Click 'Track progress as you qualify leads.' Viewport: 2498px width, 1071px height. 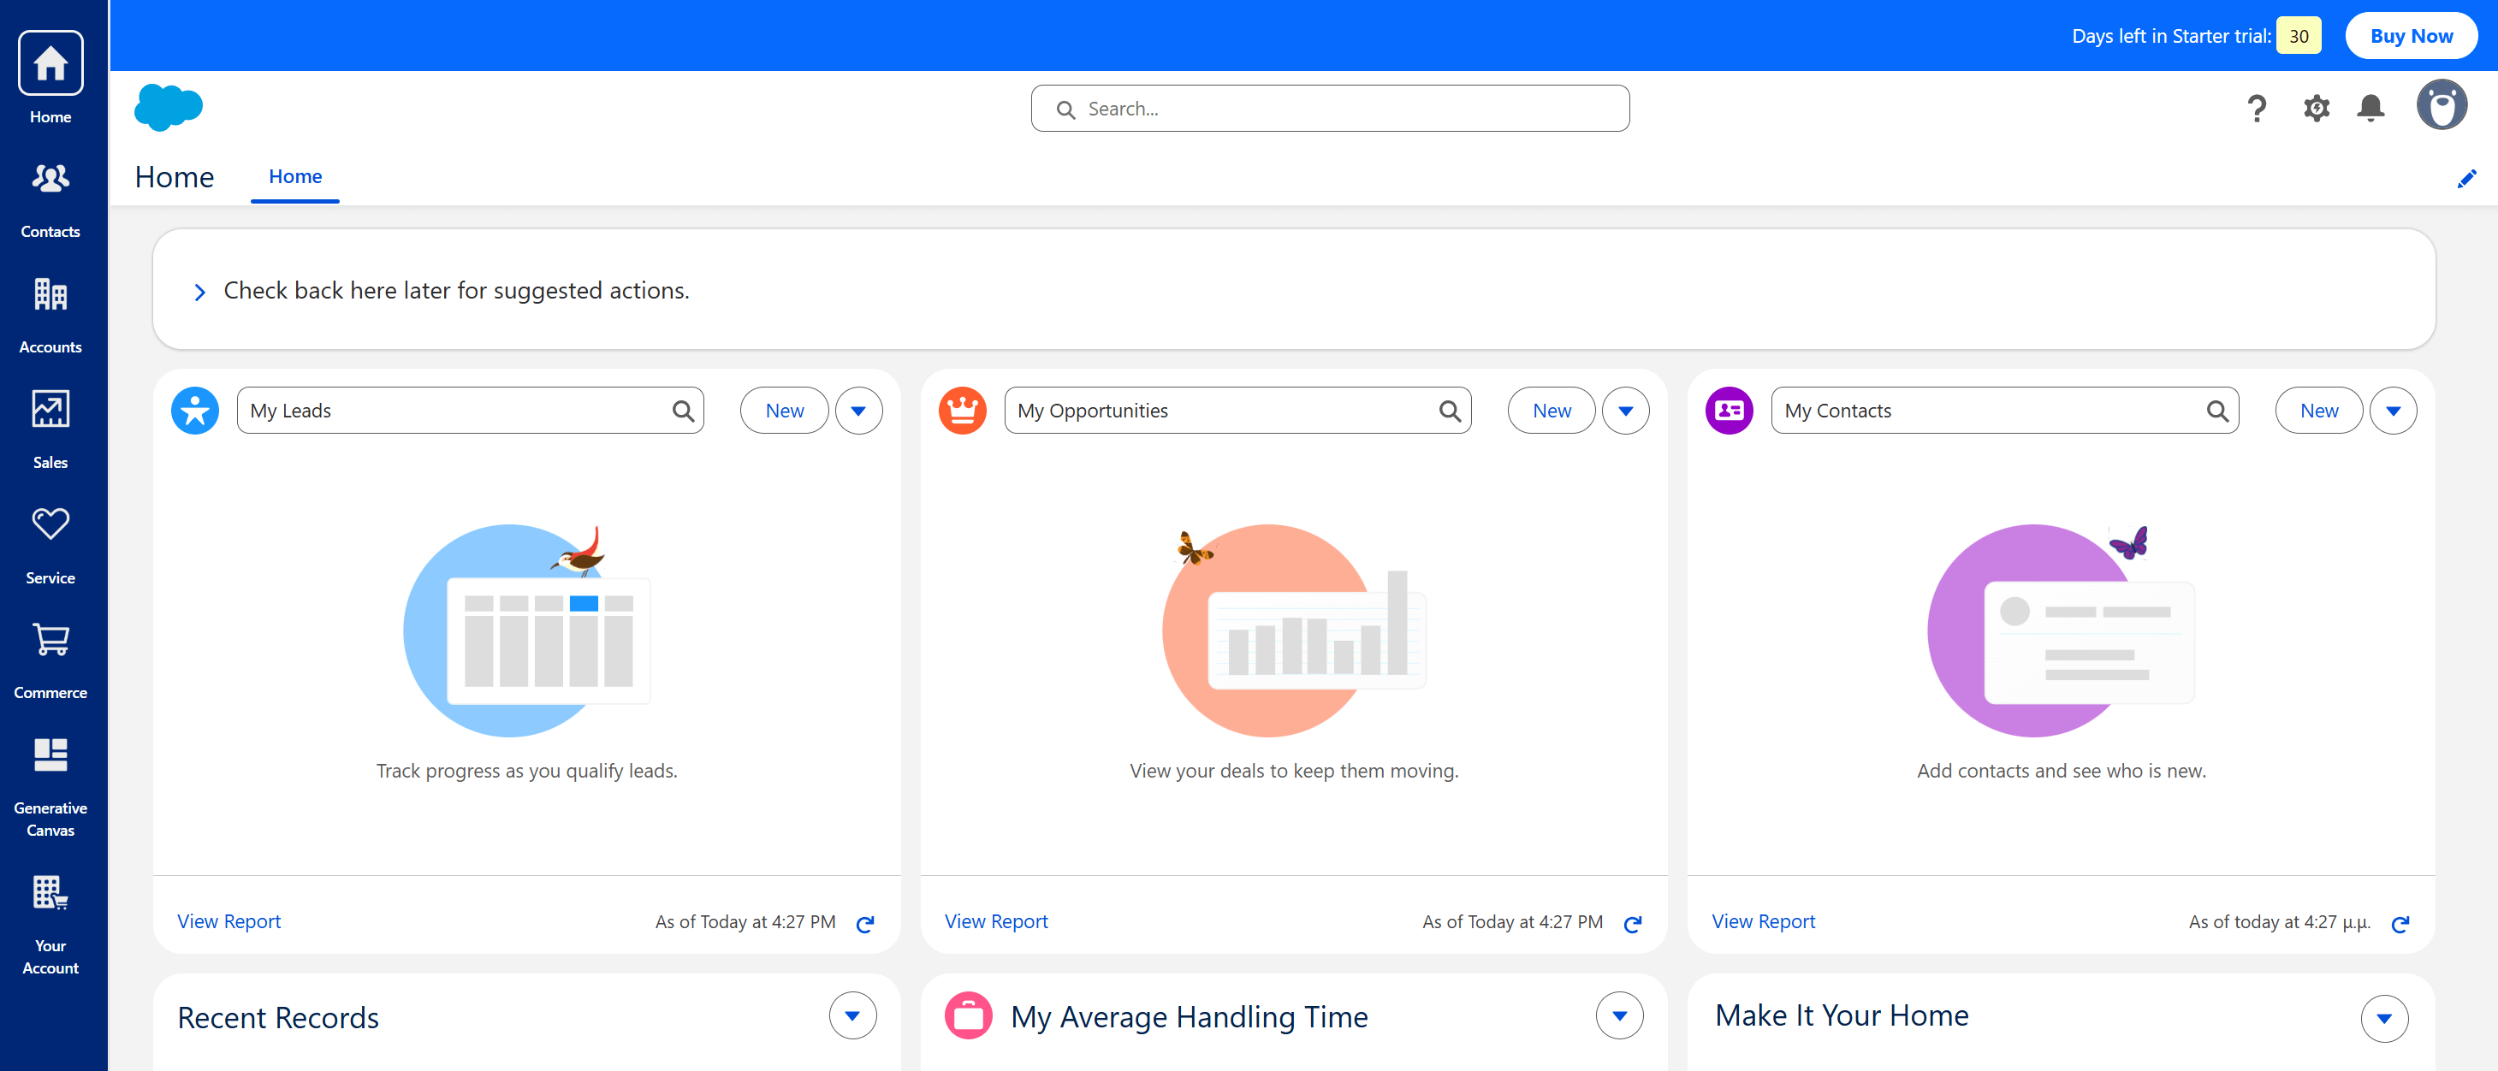point(526,772)
